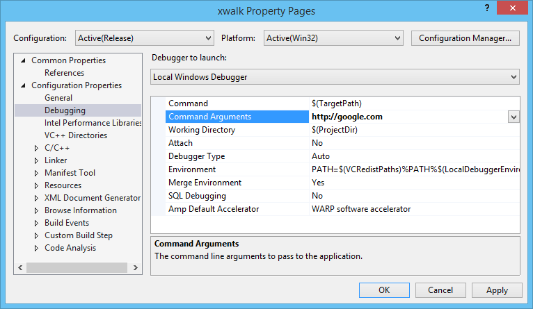Screen dimensions: 533x309
Task: Select the Working Directory property row
Action: click(202, 130)
